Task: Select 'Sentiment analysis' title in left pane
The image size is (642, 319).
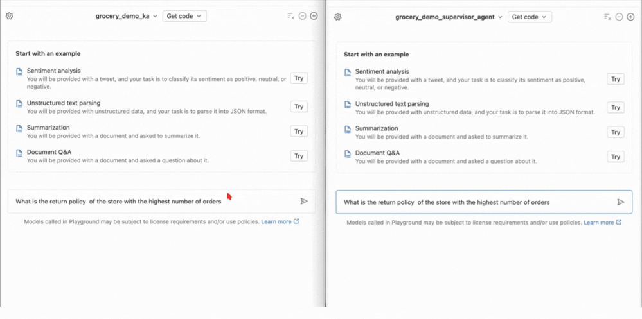Action: click(53, 71)
